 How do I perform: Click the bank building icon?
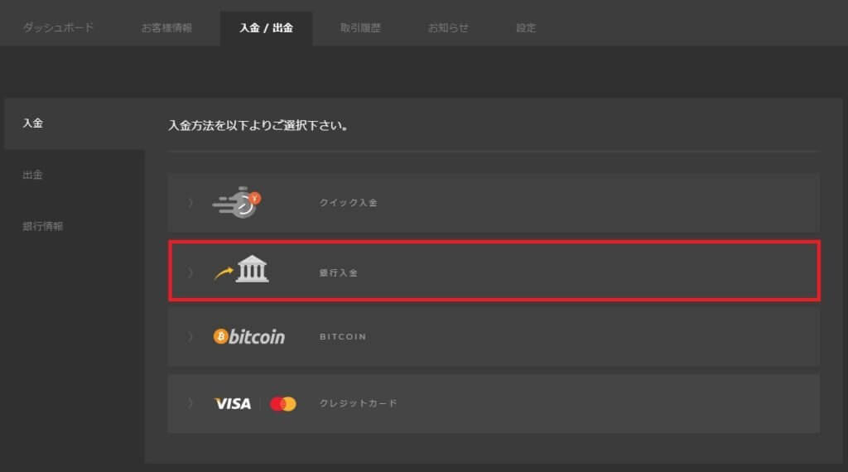click(252, 269)
